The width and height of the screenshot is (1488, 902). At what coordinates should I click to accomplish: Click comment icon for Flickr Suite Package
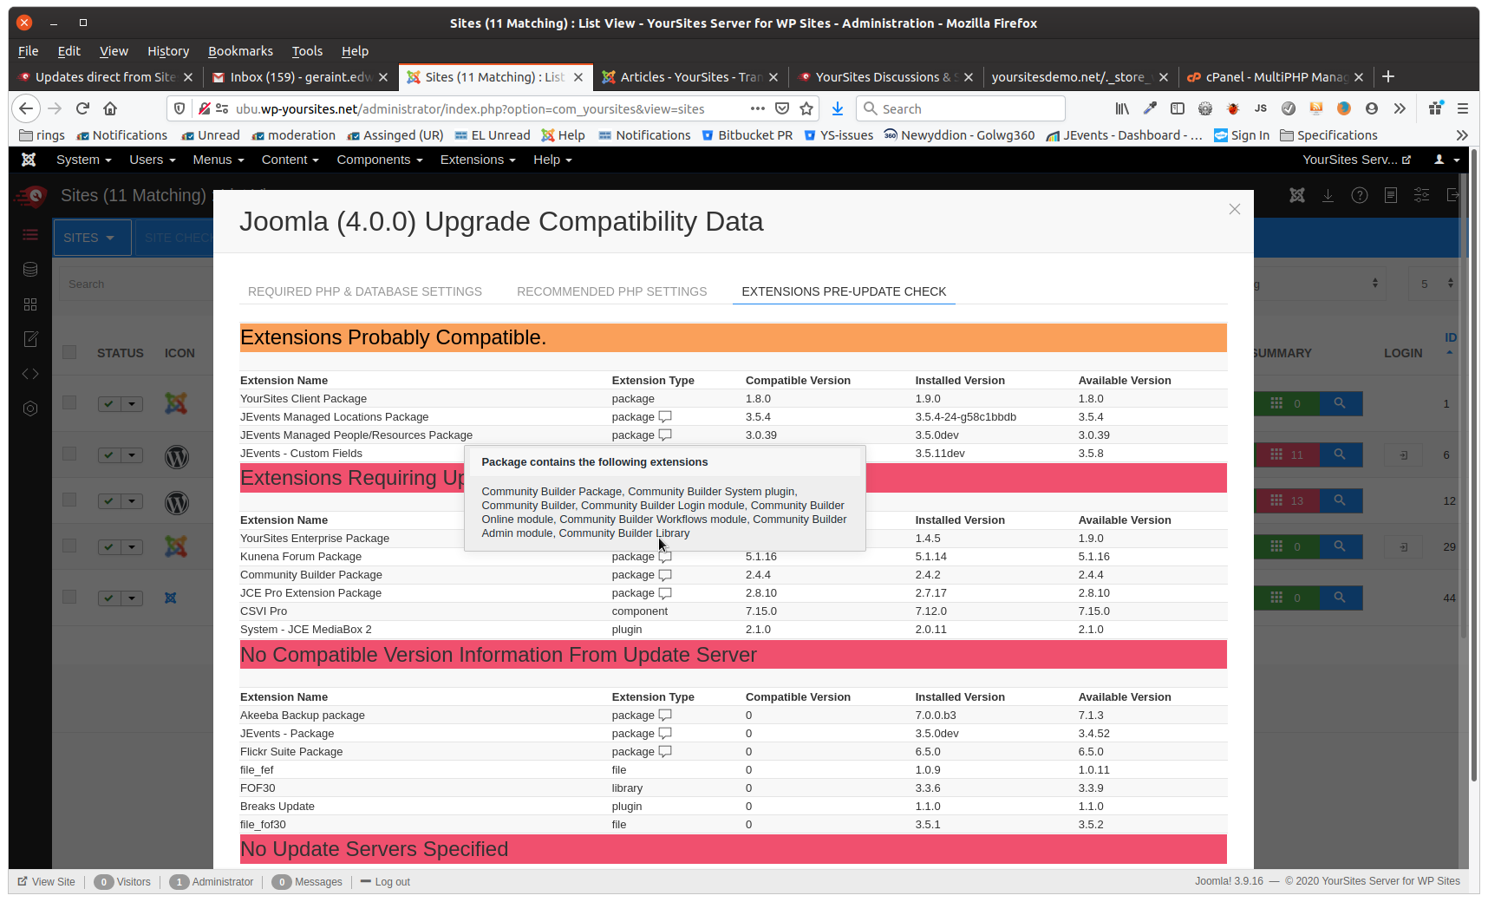665,752
